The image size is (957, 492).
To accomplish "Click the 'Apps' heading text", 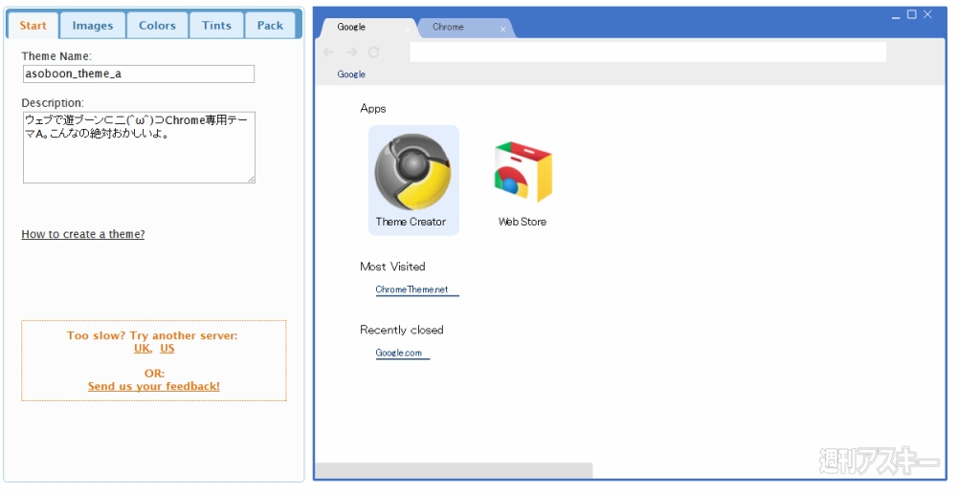I will tap(373, 108).
